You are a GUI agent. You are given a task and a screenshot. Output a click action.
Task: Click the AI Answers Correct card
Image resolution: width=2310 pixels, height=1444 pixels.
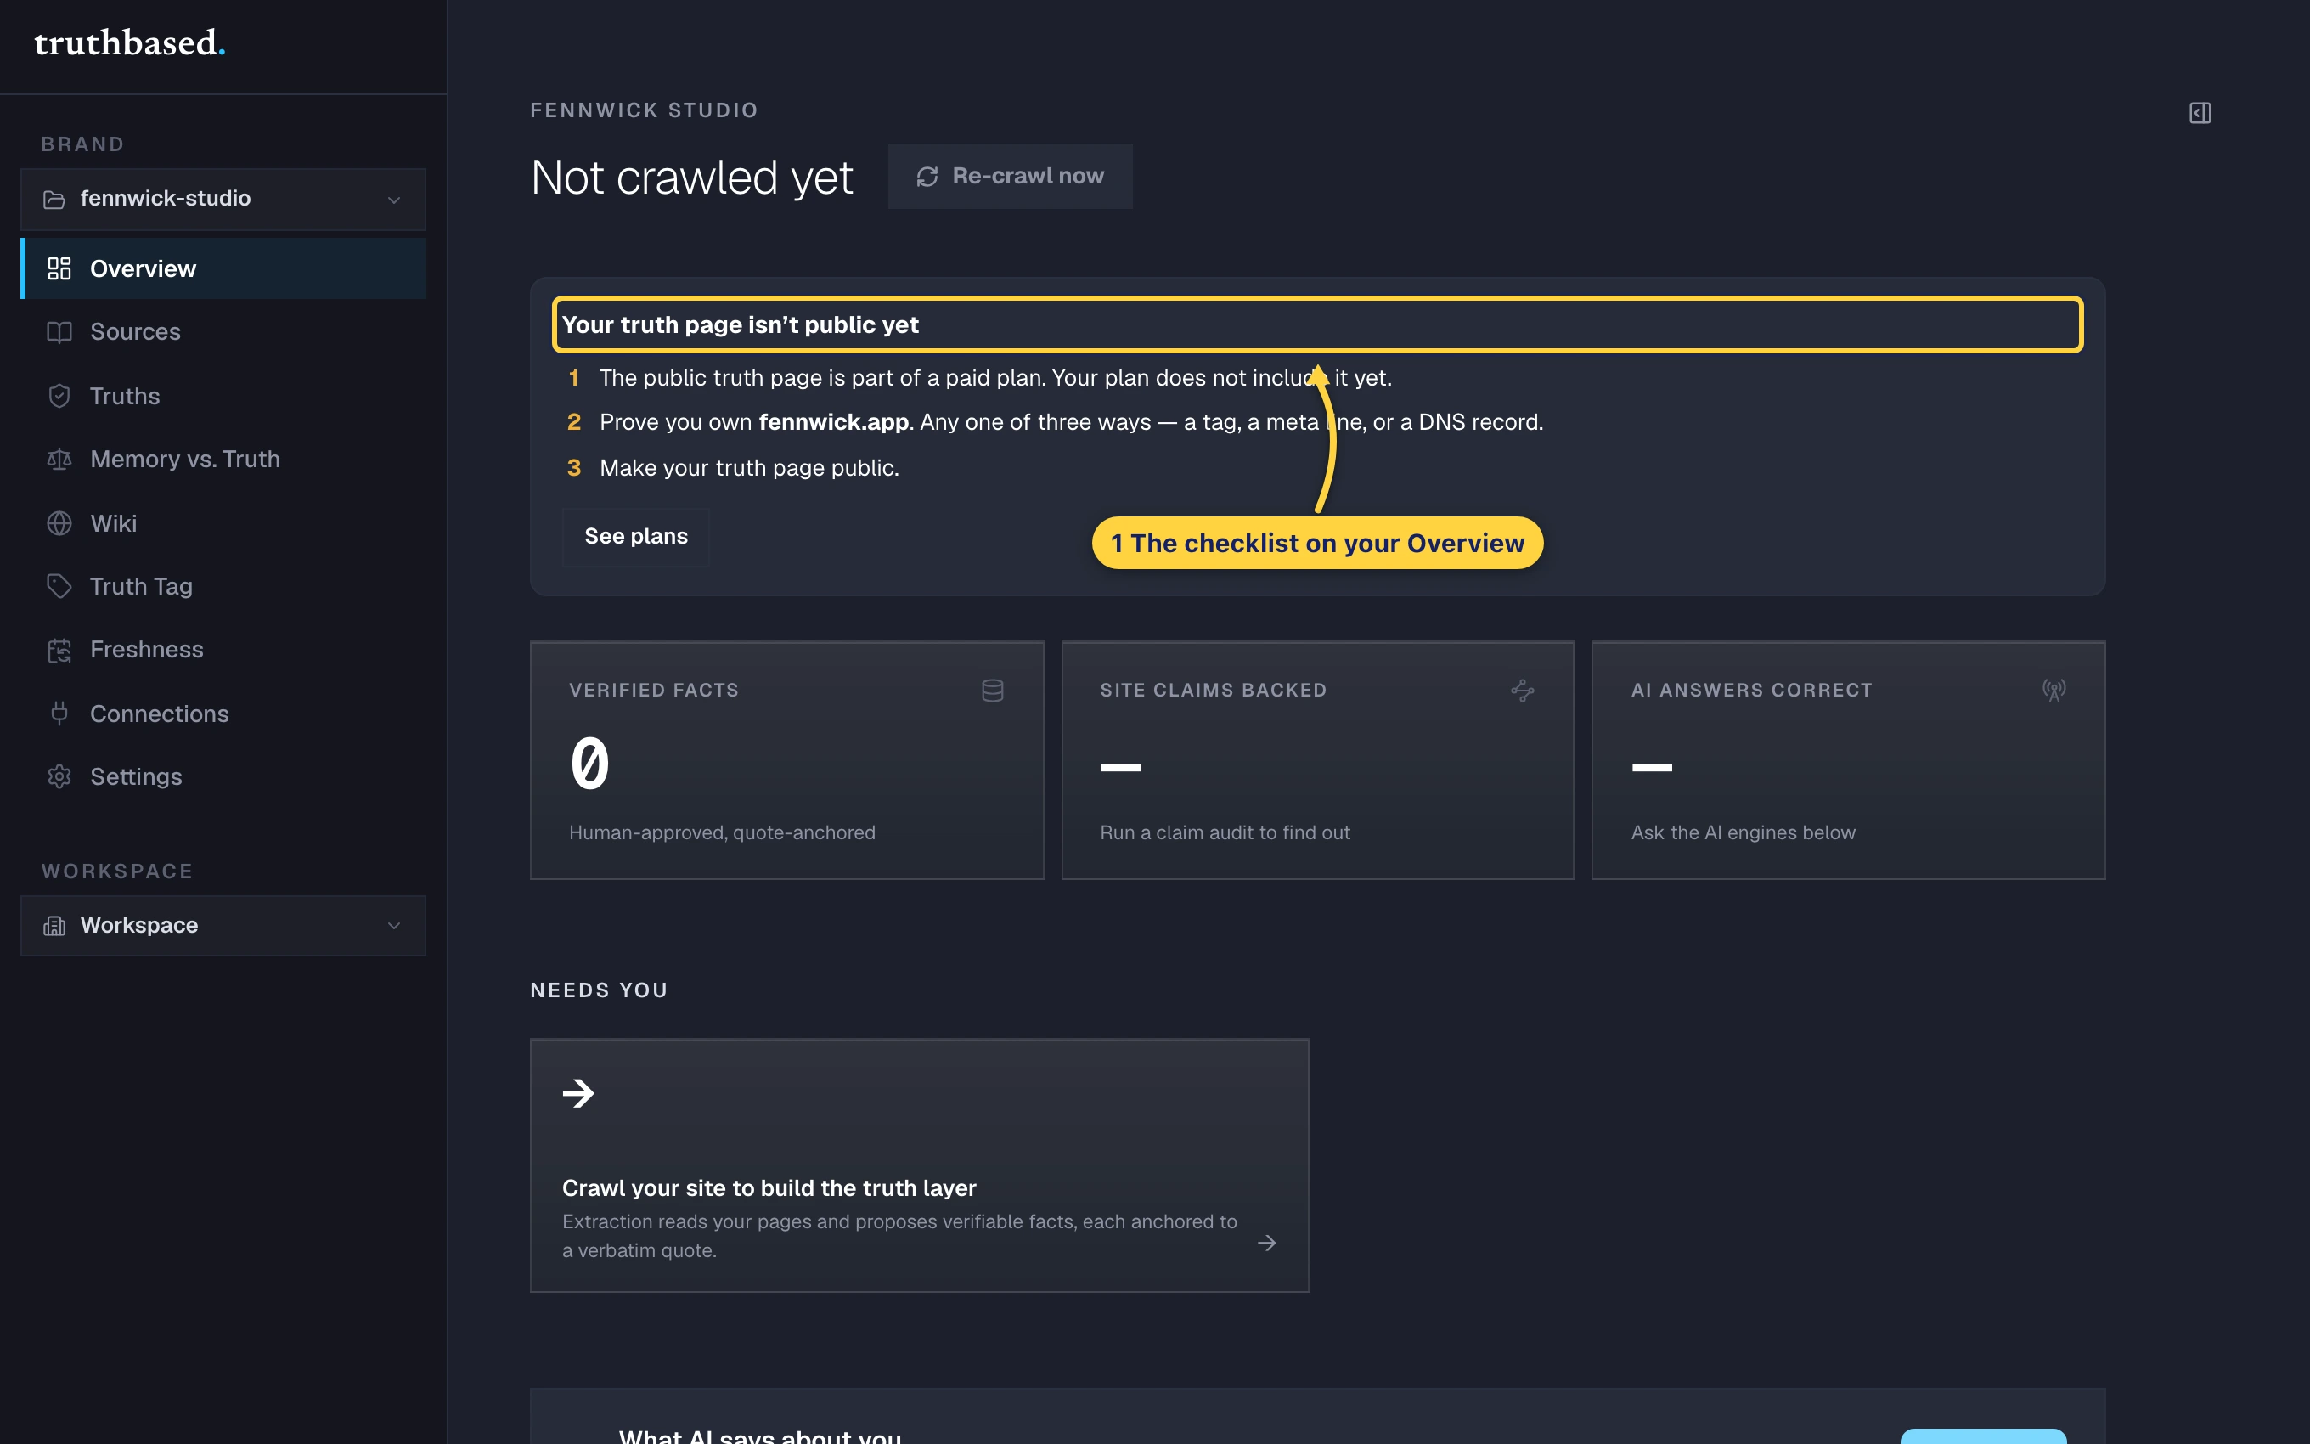(x=1848, y=760)
